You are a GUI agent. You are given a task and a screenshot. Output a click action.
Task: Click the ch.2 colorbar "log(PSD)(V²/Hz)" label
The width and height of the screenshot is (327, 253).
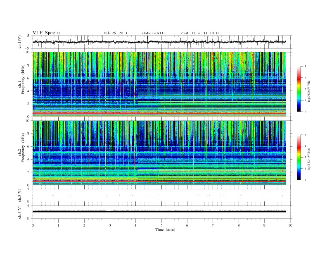point(309,159)
